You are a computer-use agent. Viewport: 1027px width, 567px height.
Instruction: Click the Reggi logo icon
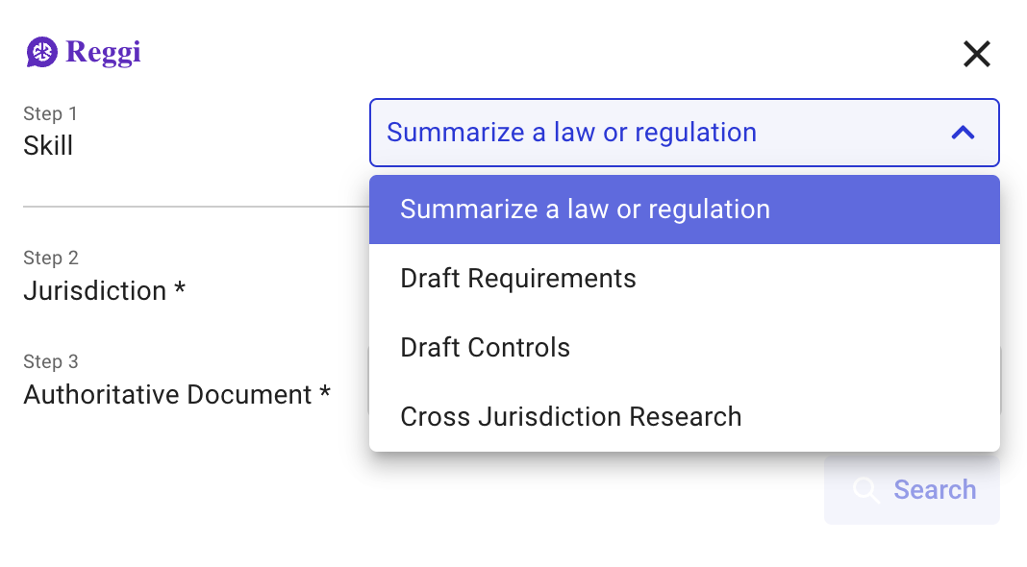(41, 52)
